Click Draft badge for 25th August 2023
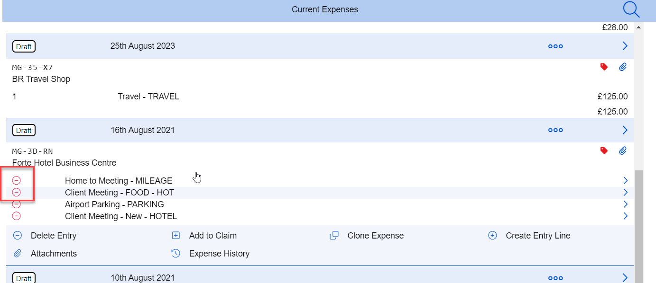The image size is (656, 283). coord(24,46)
